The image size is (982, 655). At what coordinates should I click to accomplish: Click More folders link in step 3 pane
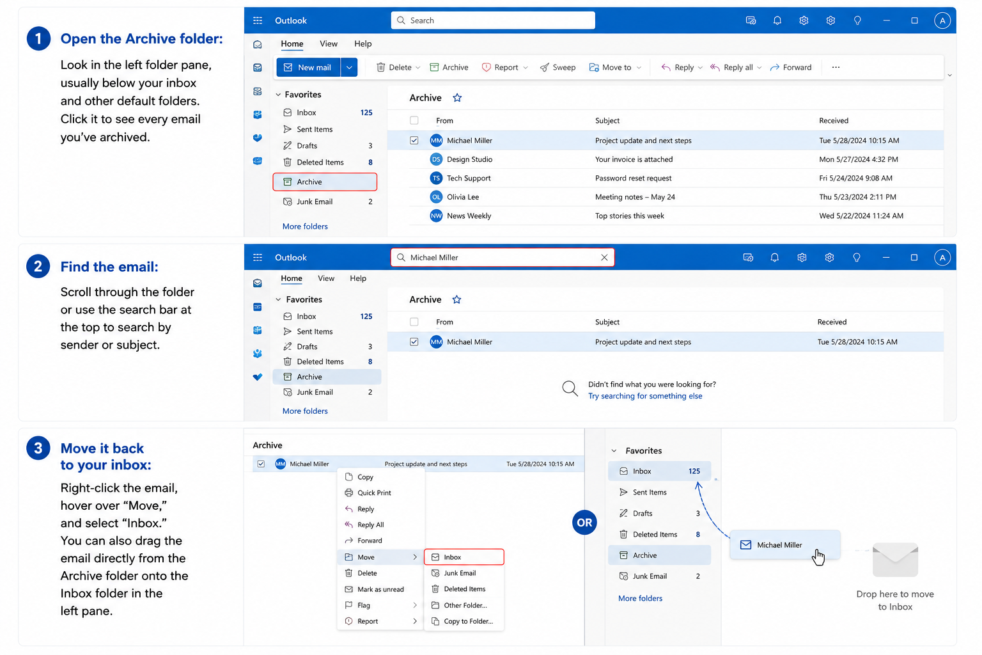[x=640, y=599]
